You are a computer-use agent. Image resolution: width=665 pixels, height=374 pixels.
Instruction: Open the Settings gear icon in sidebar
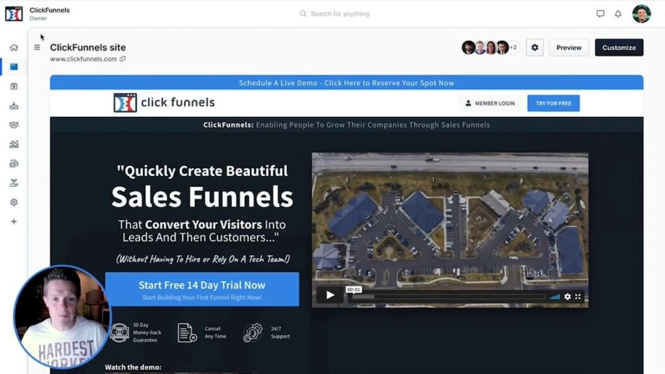[14, 203]
